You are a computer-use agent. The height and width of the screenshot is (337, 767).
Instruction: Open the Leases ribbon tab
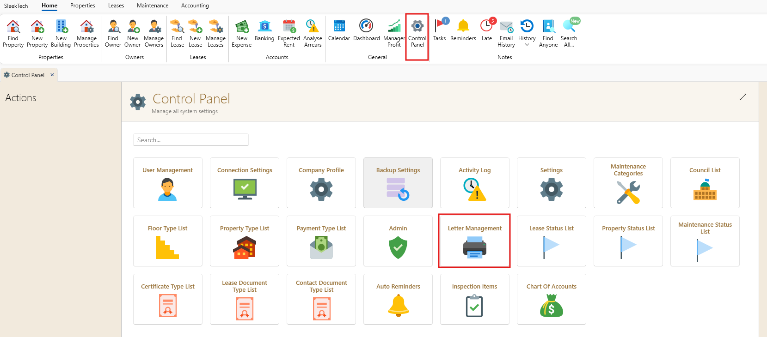tap(116, 6)
